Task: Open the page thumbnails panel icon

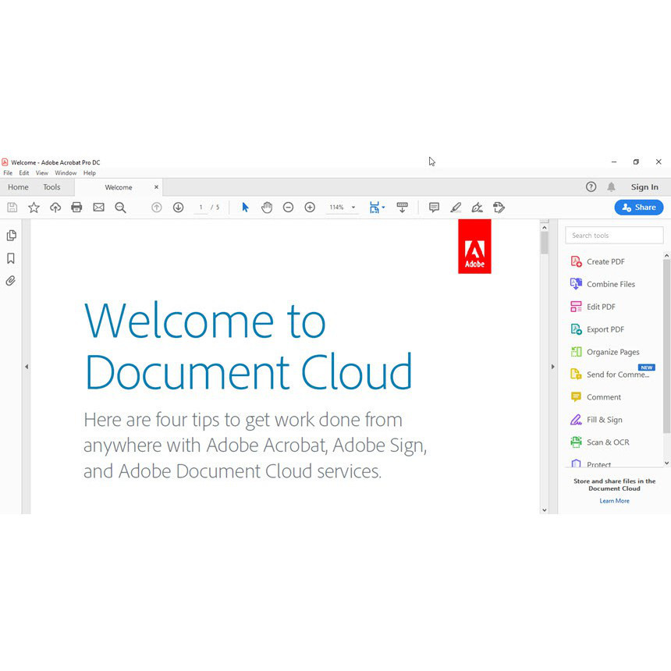Action: tap(11, 236)
